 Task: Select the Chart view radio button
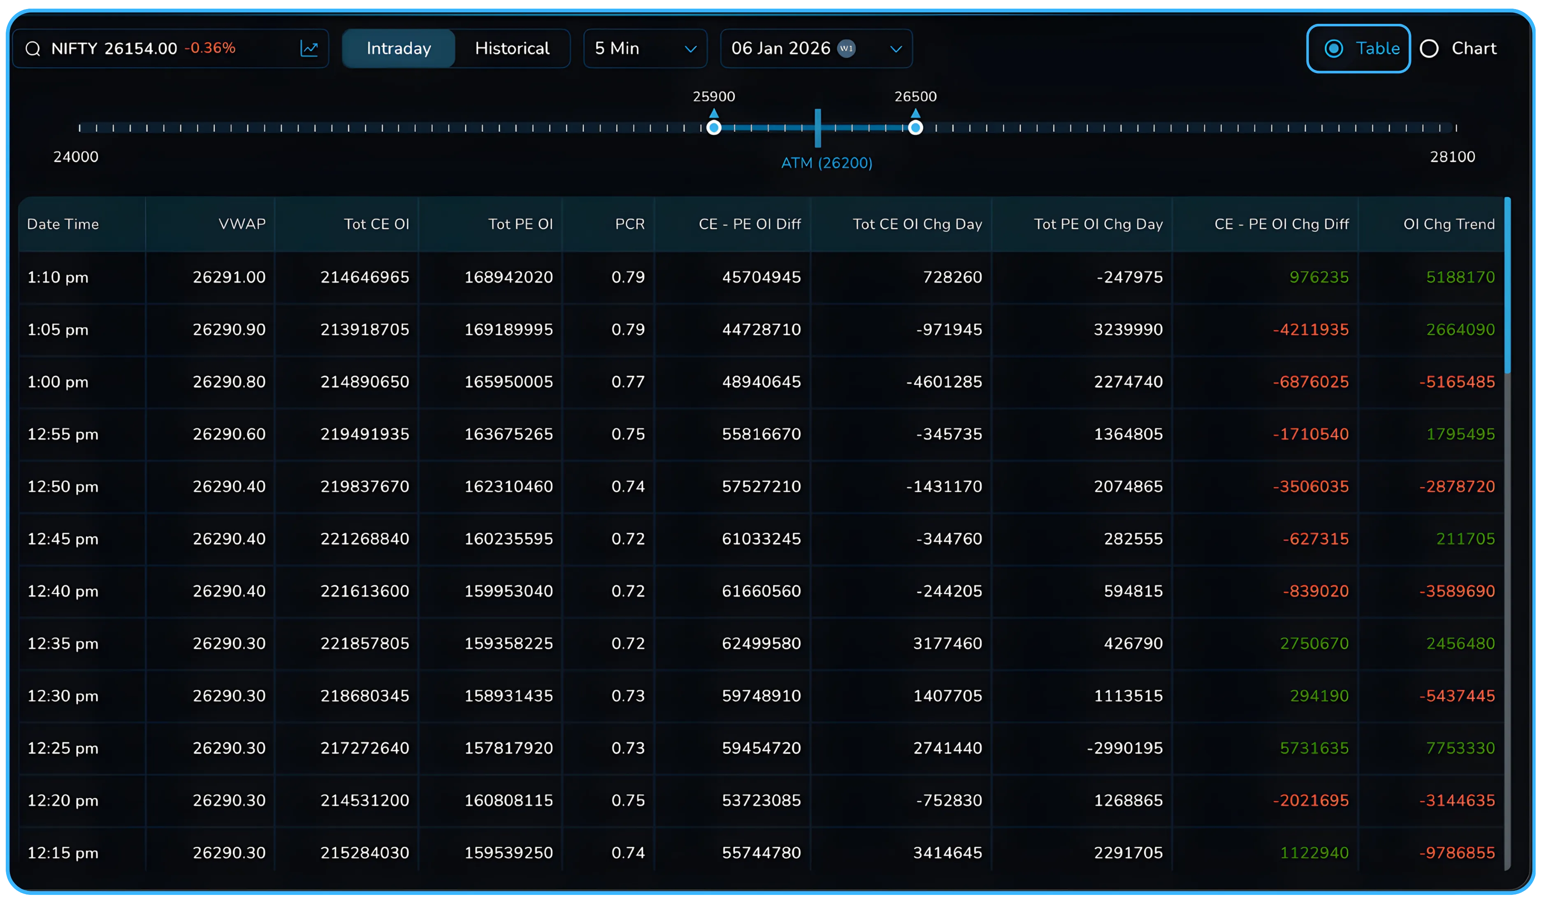[x=1430, y=49]
